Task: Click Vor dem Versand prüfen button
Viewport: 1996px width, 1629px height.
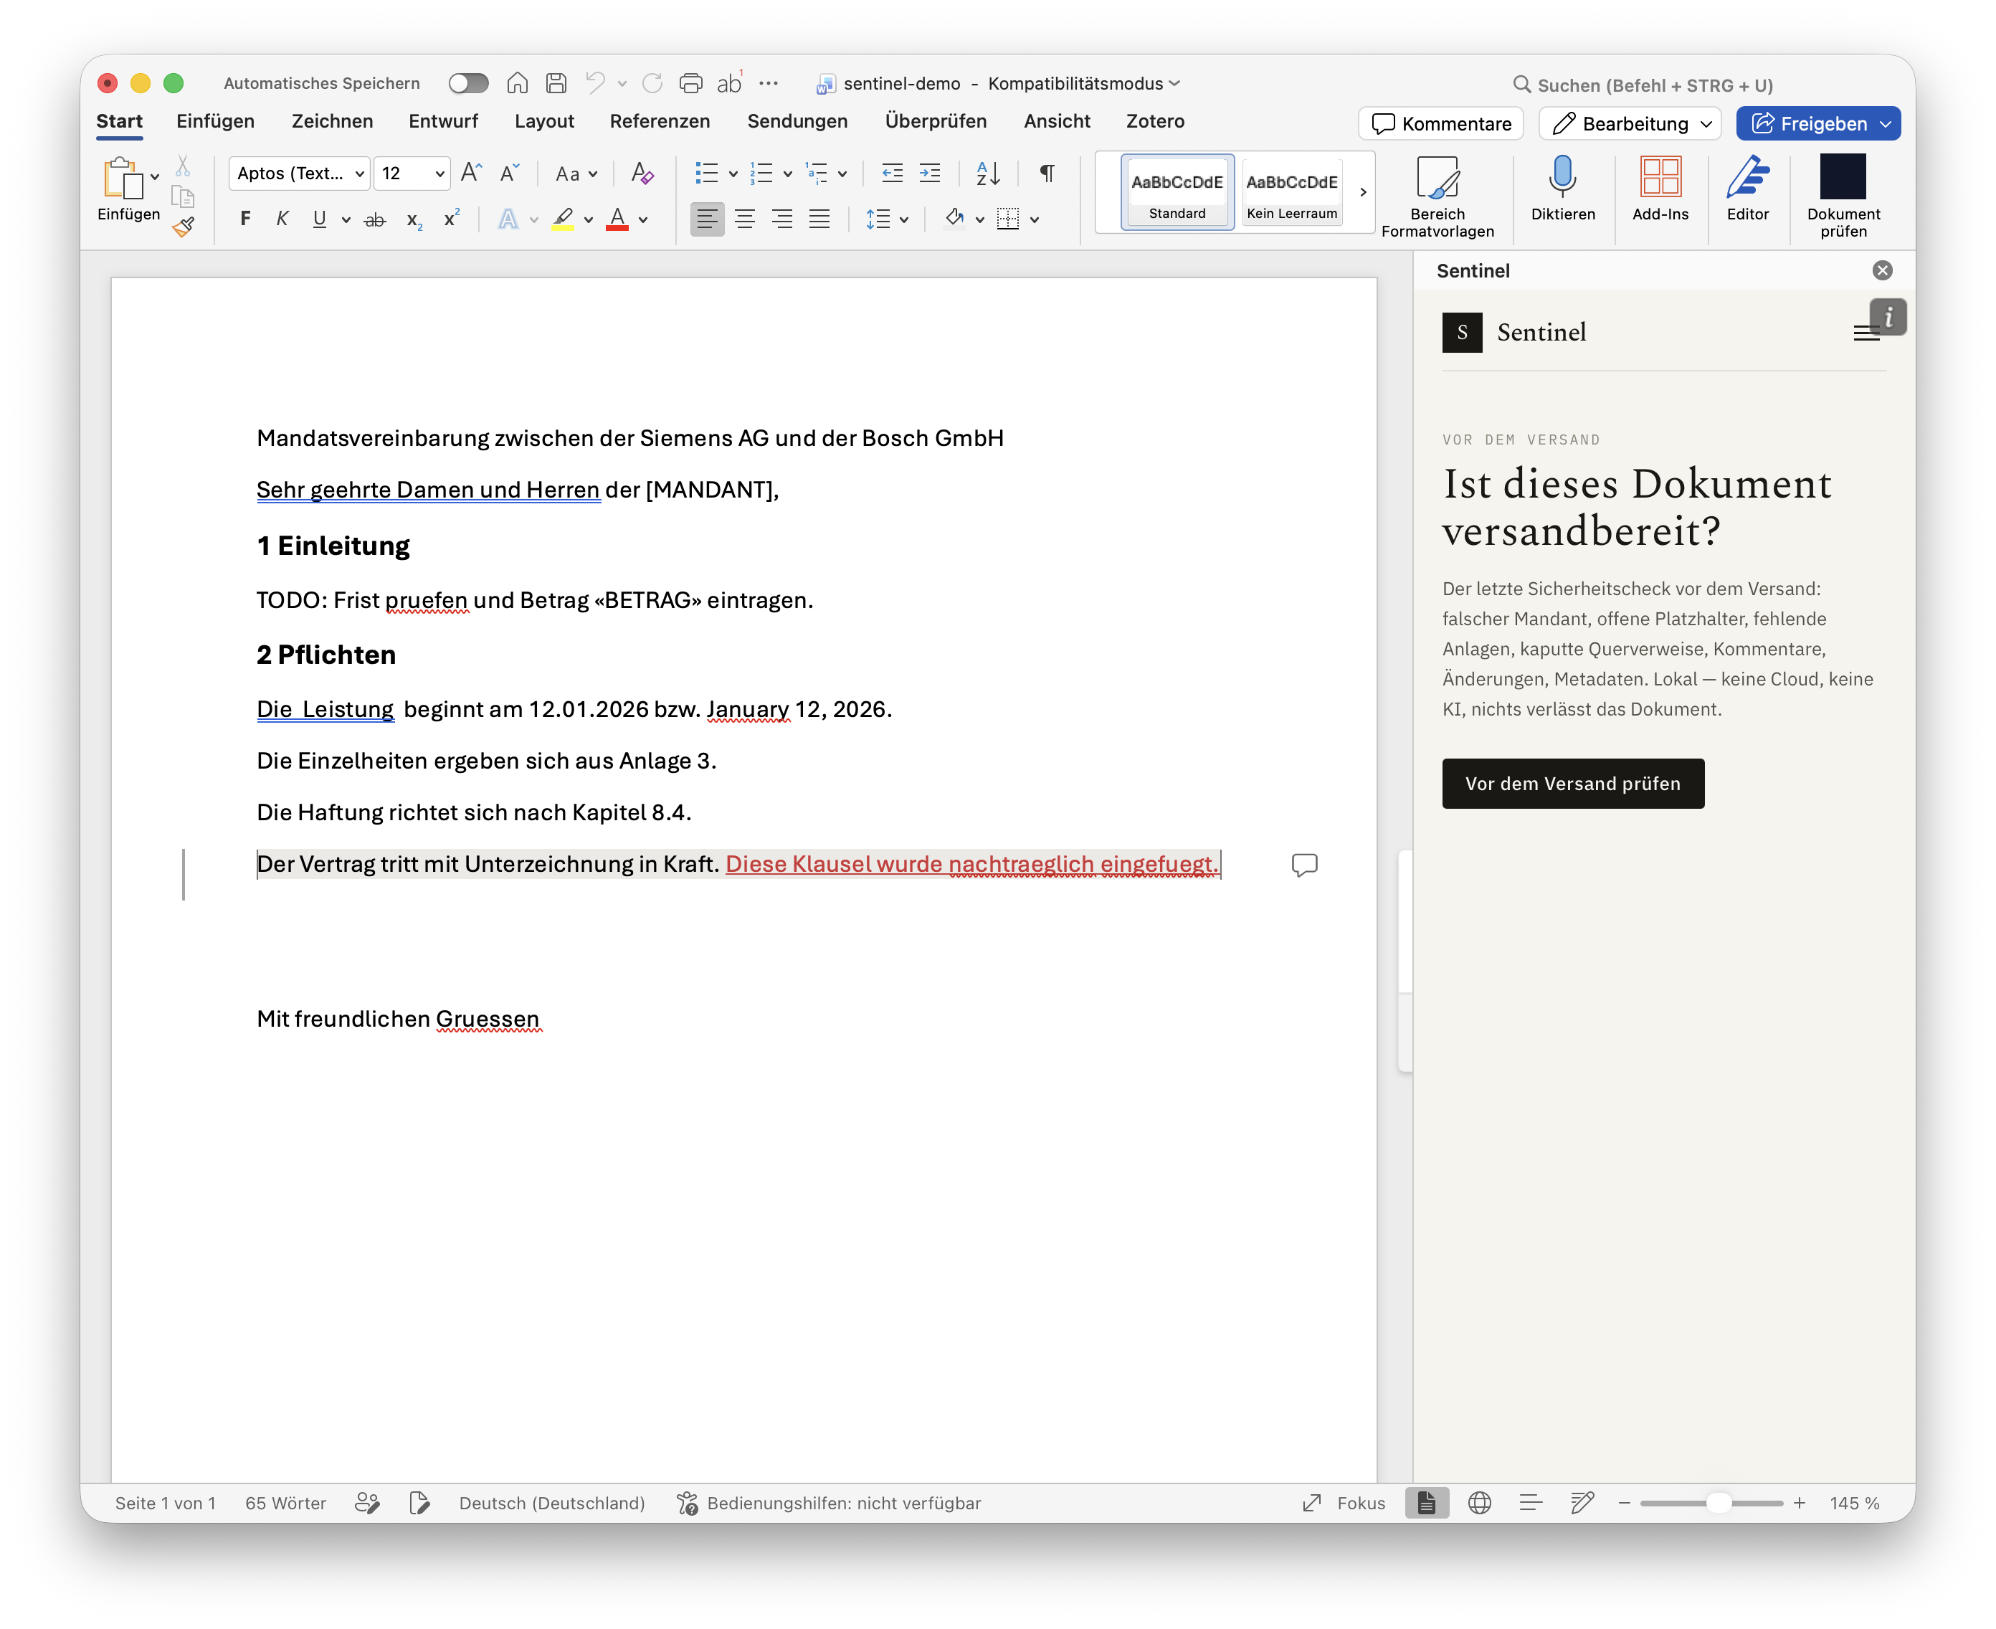Action: pyautogui.click(x=1573, y=784)
